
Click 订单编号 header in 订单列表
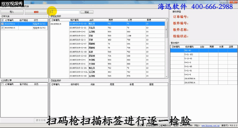[9, 20]
